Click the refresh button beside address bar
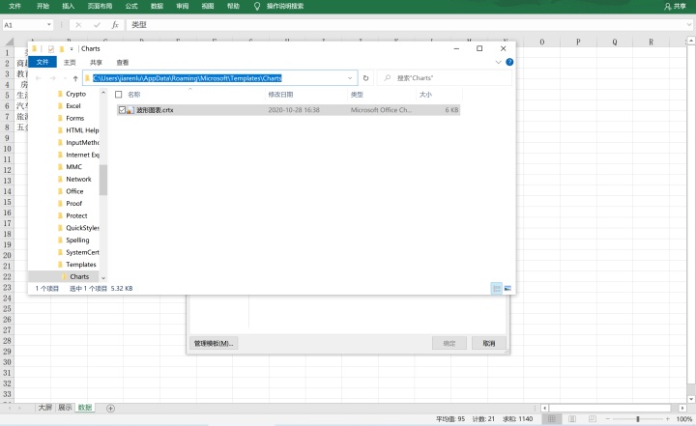This screenshot has width=696, height=426. 365,78
